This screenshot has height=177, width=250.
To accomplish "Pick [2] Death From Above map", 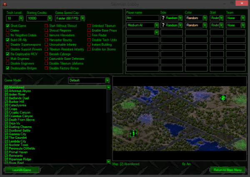I will 55,120.
